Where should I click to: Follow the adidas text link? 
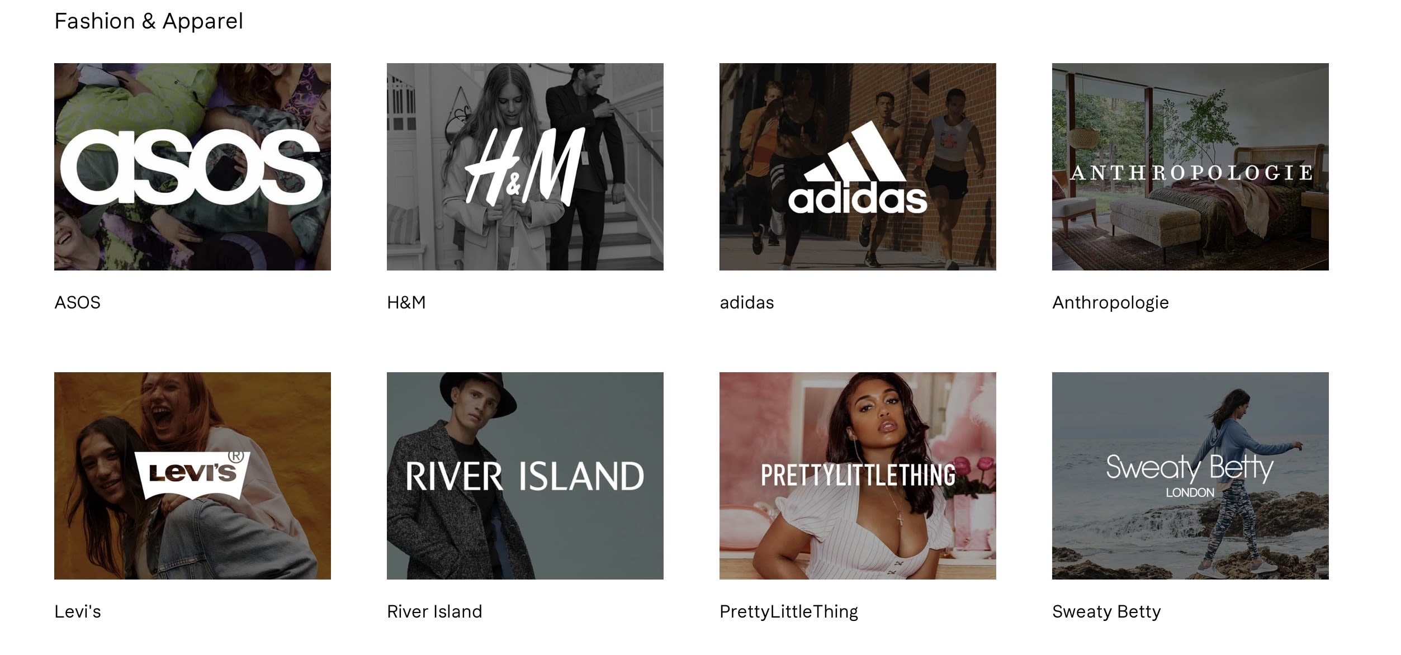pos(747,302)
